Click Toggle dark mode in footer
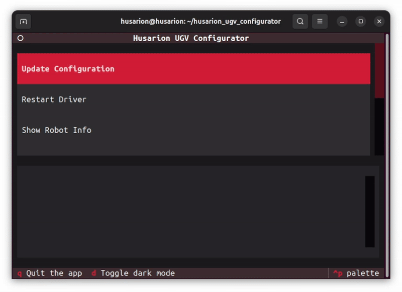Viewport: 402px width, 292px height. click(133, 273)
